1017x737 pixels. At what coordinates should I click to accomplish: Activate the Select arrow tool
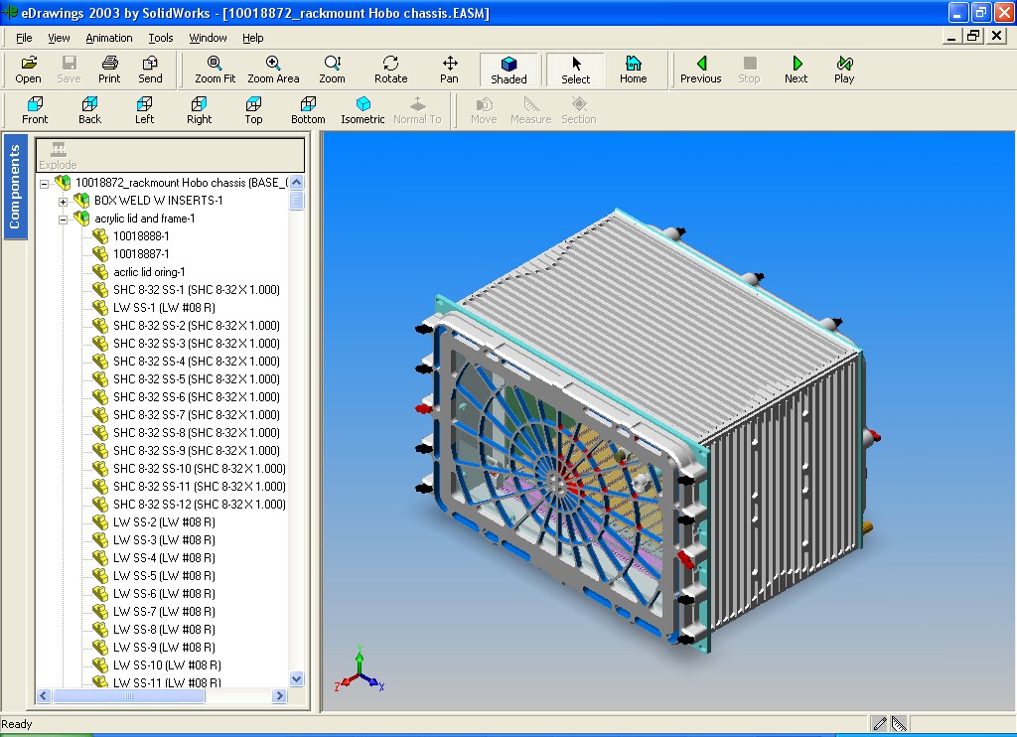point(575,71)
